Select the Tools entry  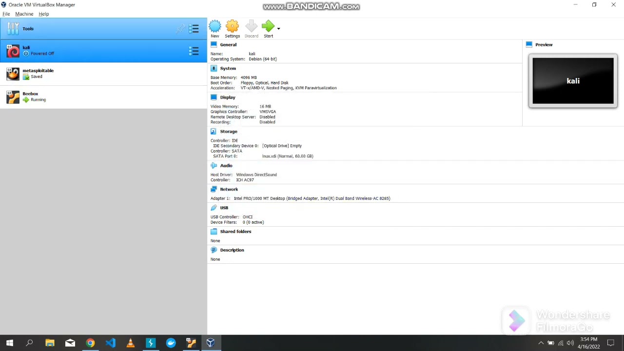click(103, 29)
